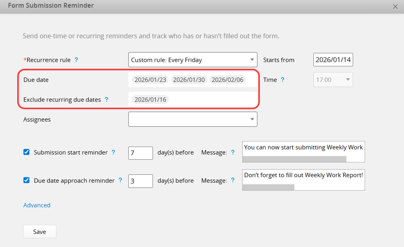Screen dimensions: 404x247
Task: Expand the Assignees dropdown
Action: click(x=193, y=119)
